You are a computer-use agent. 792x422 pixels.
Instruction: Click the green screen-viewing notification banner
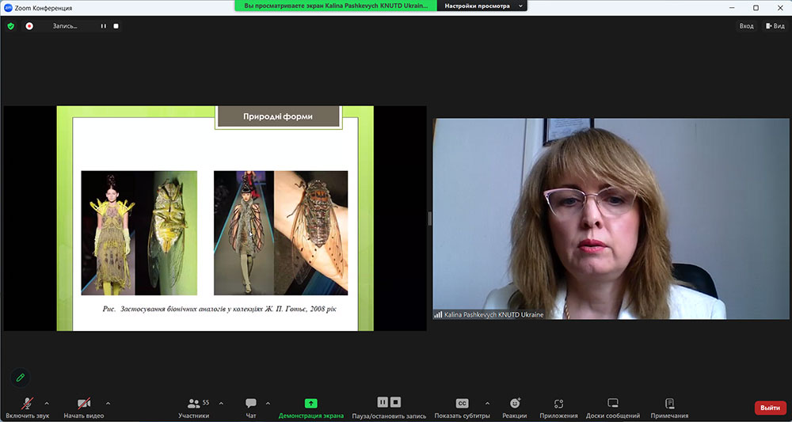click(x=336, y=6)
